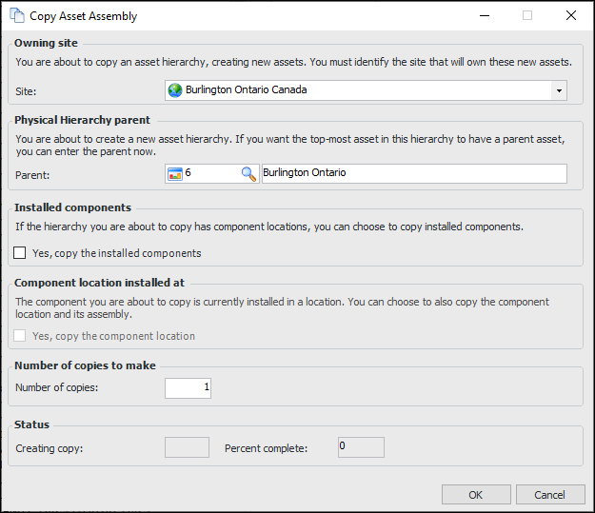Image resolution: width=595 pixels, height=513 pixels.
Task: Expand the Site dropdown arrow
Action: [x=559, y=90]
